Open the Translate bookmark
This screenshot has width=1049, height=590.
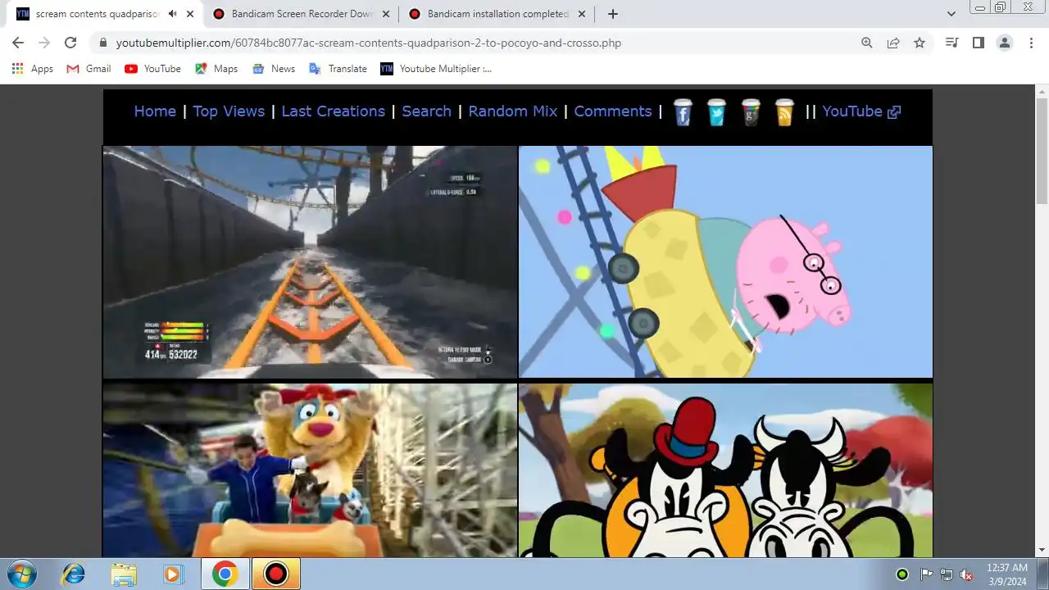coord(338,69)
